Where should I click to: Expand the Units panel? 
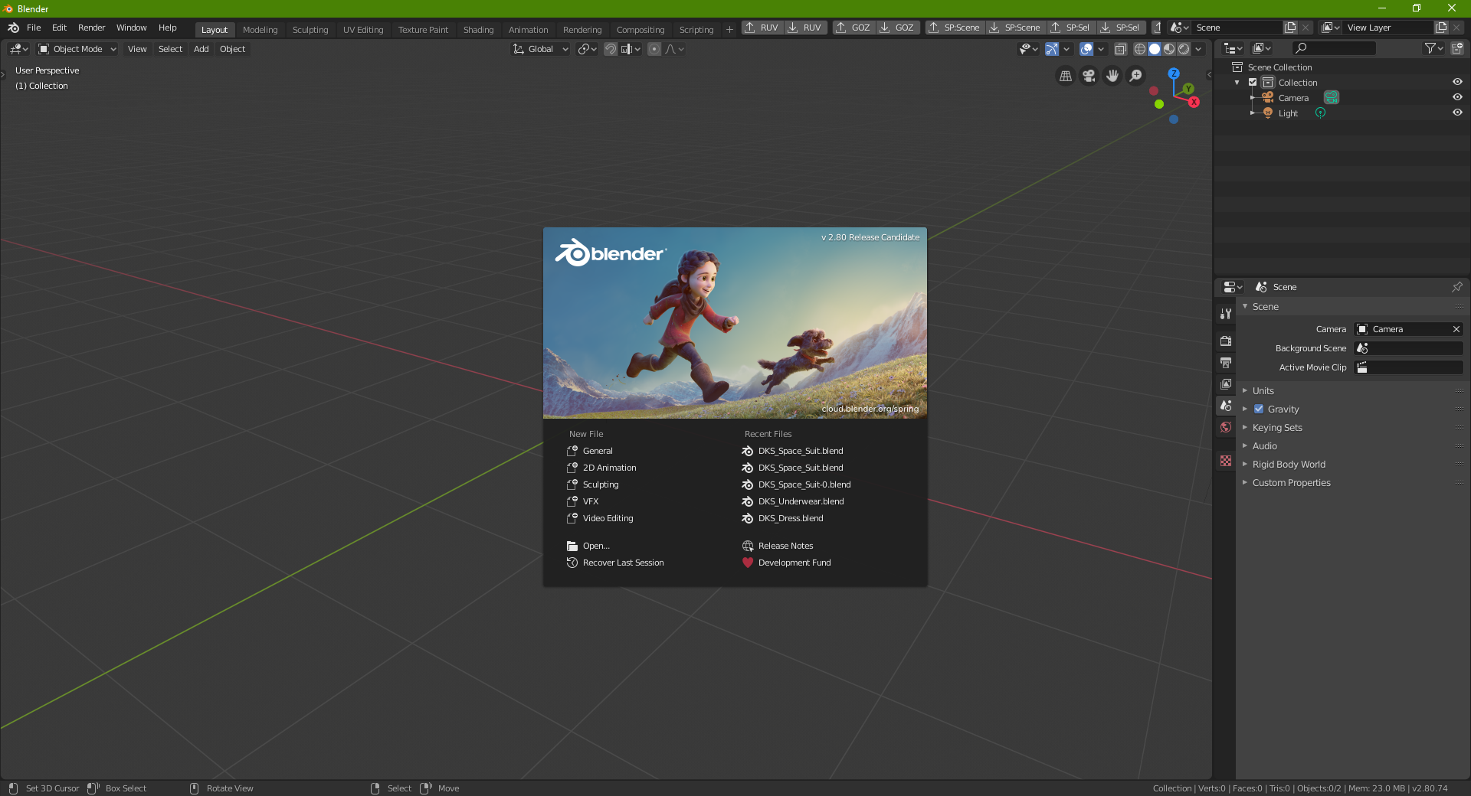click(1263, 390)
